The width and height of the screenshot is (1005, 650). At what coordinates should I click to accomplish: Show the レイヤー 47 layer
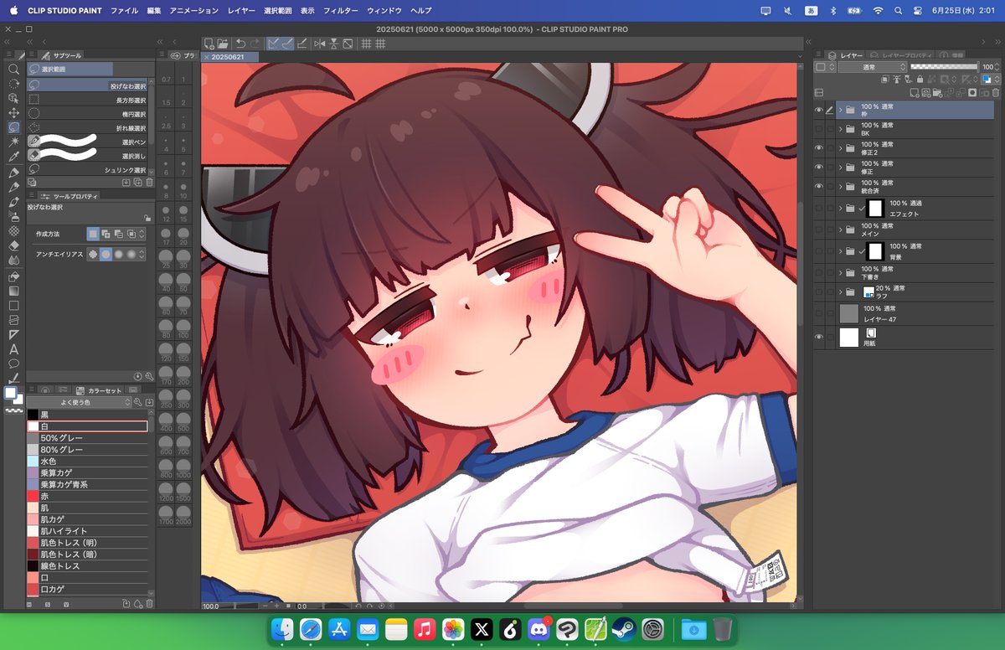point(819,314)
